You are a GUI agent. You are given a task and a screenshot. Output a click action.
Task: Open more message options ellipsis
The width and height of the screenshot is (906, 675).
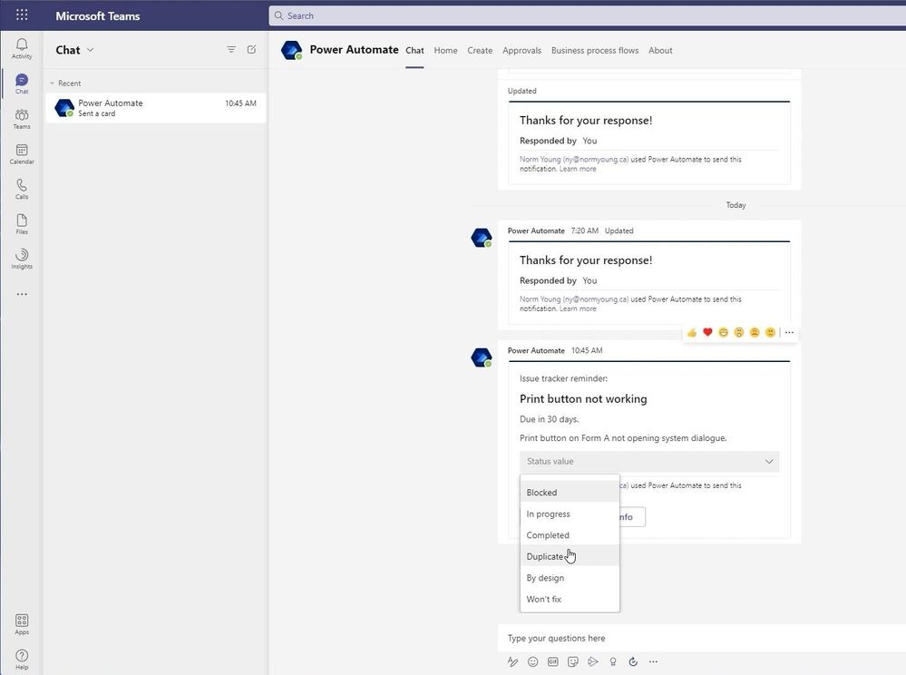tap(789, 332)
